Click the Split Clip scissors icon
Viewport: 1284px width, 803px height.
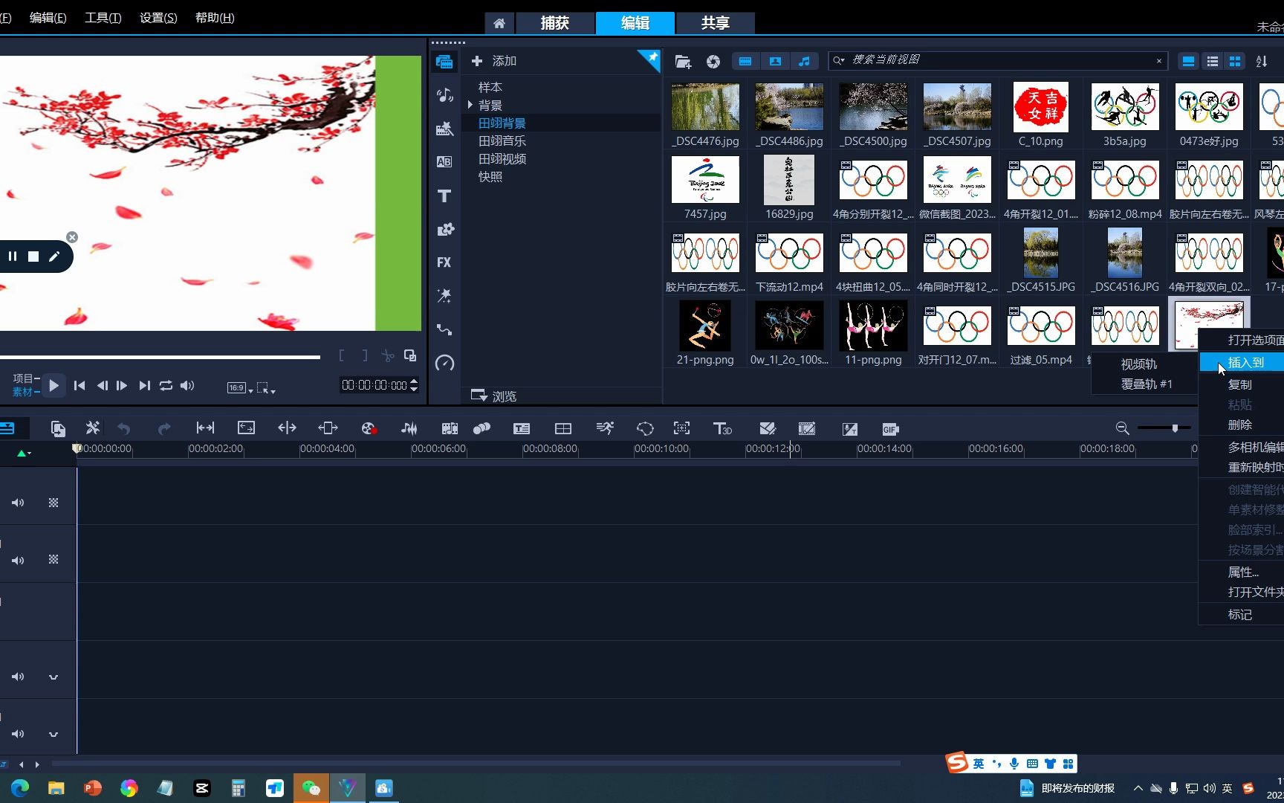pos(387,356)
